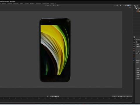Play the animation forward

55,96
